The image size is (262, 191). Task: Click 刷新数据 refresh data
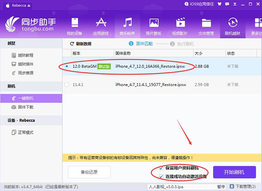coord(81,44)
